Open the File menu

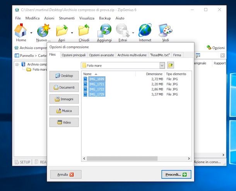tap(18, 18)
